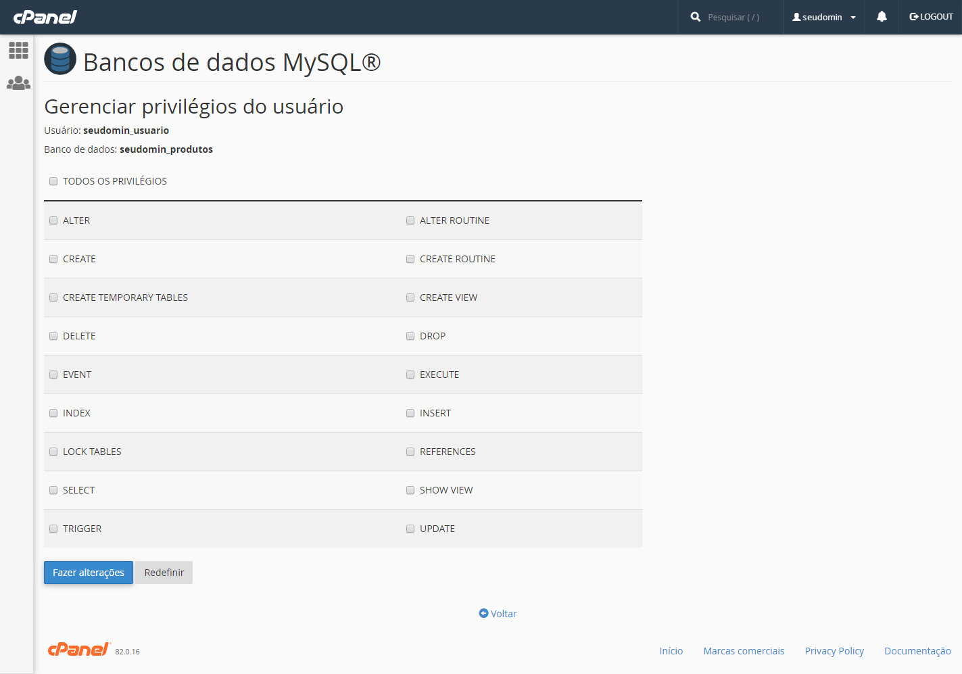Toggle the EVENT privilege checkbox
This screenshot has width=962, height=674.
53,375
